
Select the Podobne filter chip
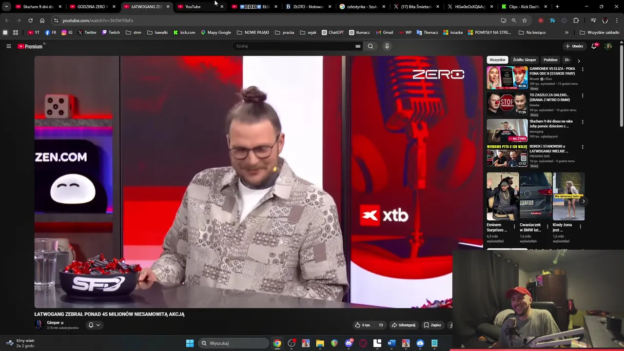550,60
